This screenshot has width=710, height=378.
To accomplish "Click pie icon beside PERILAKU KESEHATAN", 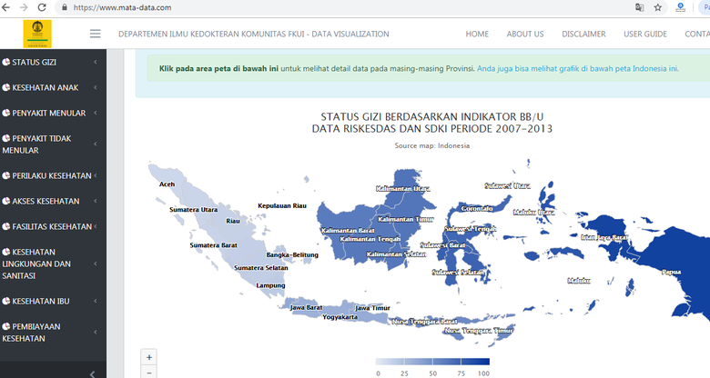I will pyautogui.click(x=5, y=175).
